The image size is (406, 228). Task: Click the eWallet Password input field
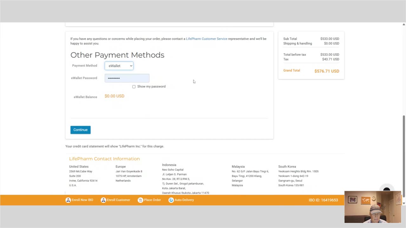[x=127, y=78]
